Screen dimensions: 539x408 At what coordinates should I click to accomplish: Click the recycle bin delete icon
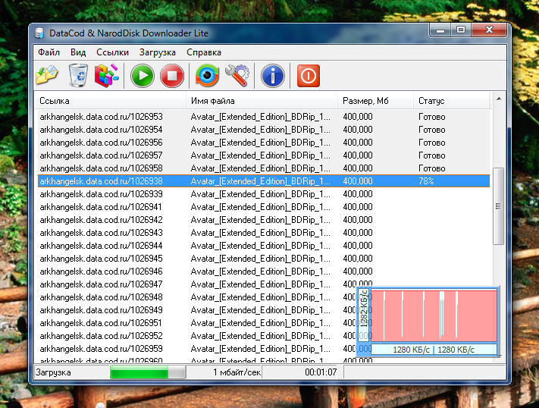click(x=78, y=75)
